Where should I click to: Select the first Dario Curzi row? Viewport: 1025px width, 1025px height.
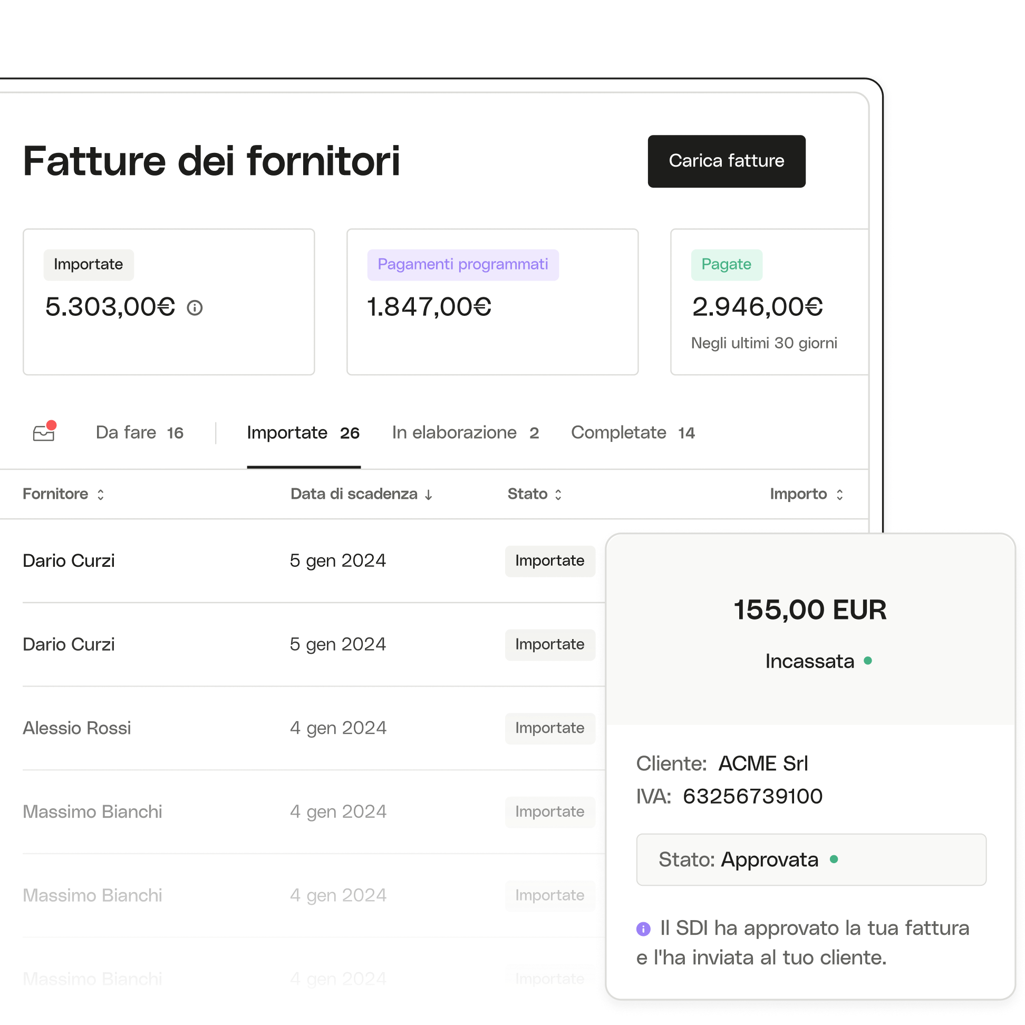(314, 561)
